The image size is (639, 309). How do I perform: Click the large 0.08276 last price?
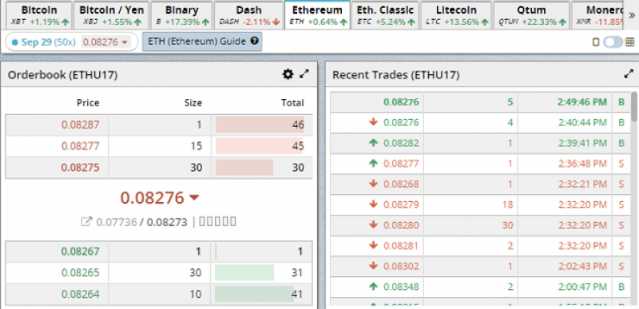[x=153, y=197]
